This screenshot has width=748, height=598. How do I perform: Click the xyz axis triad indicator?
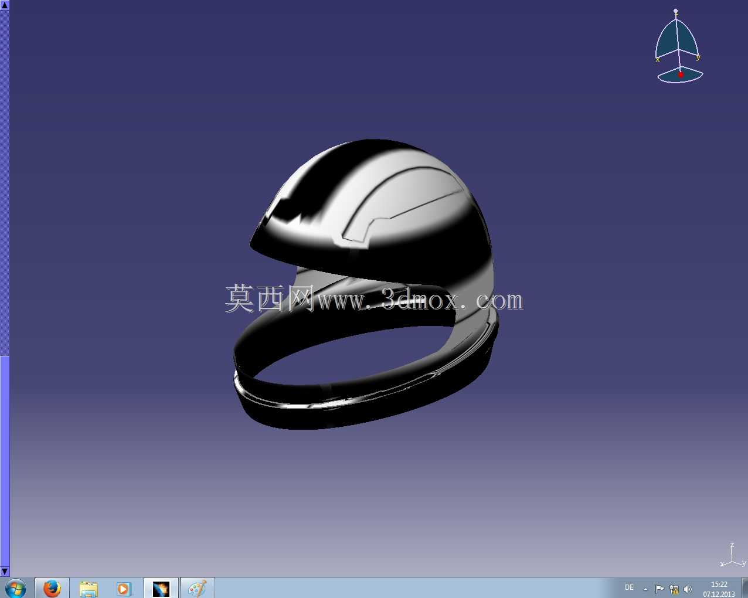click(733, 556)
